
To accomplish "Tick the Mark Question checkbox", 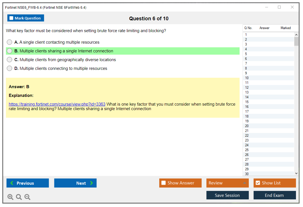I will pos(12,18).
